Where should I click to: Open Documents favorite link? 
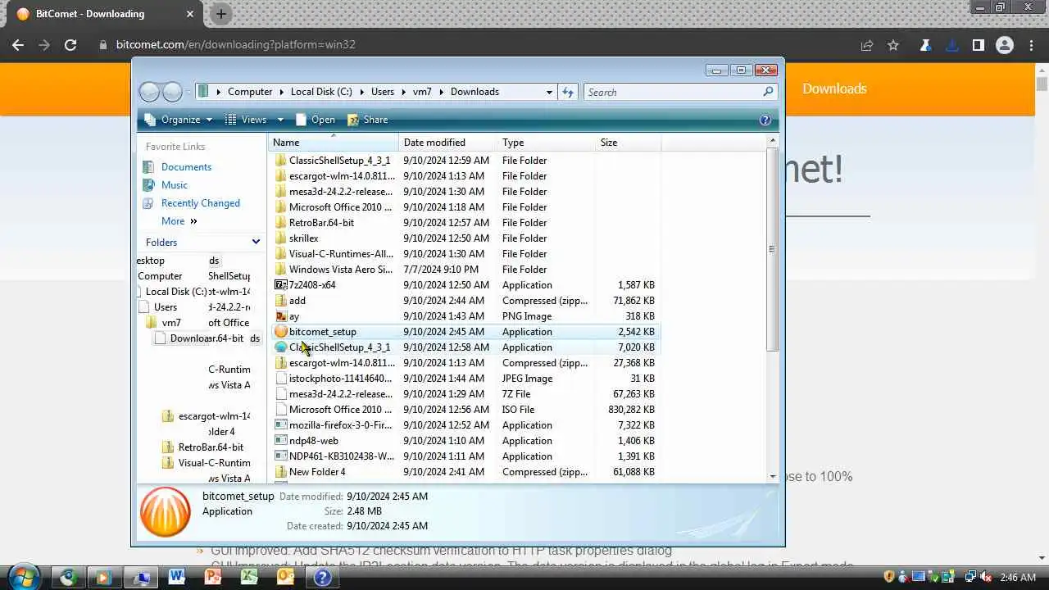(x=187, y=167)
